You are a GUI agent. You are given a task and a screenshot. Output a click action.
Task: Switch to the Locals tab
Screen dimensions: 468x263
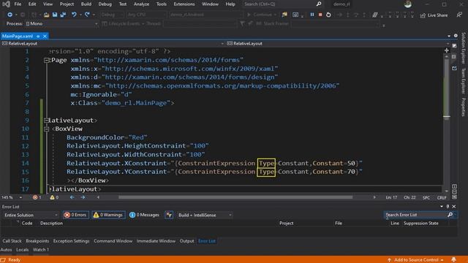[23, 250]
